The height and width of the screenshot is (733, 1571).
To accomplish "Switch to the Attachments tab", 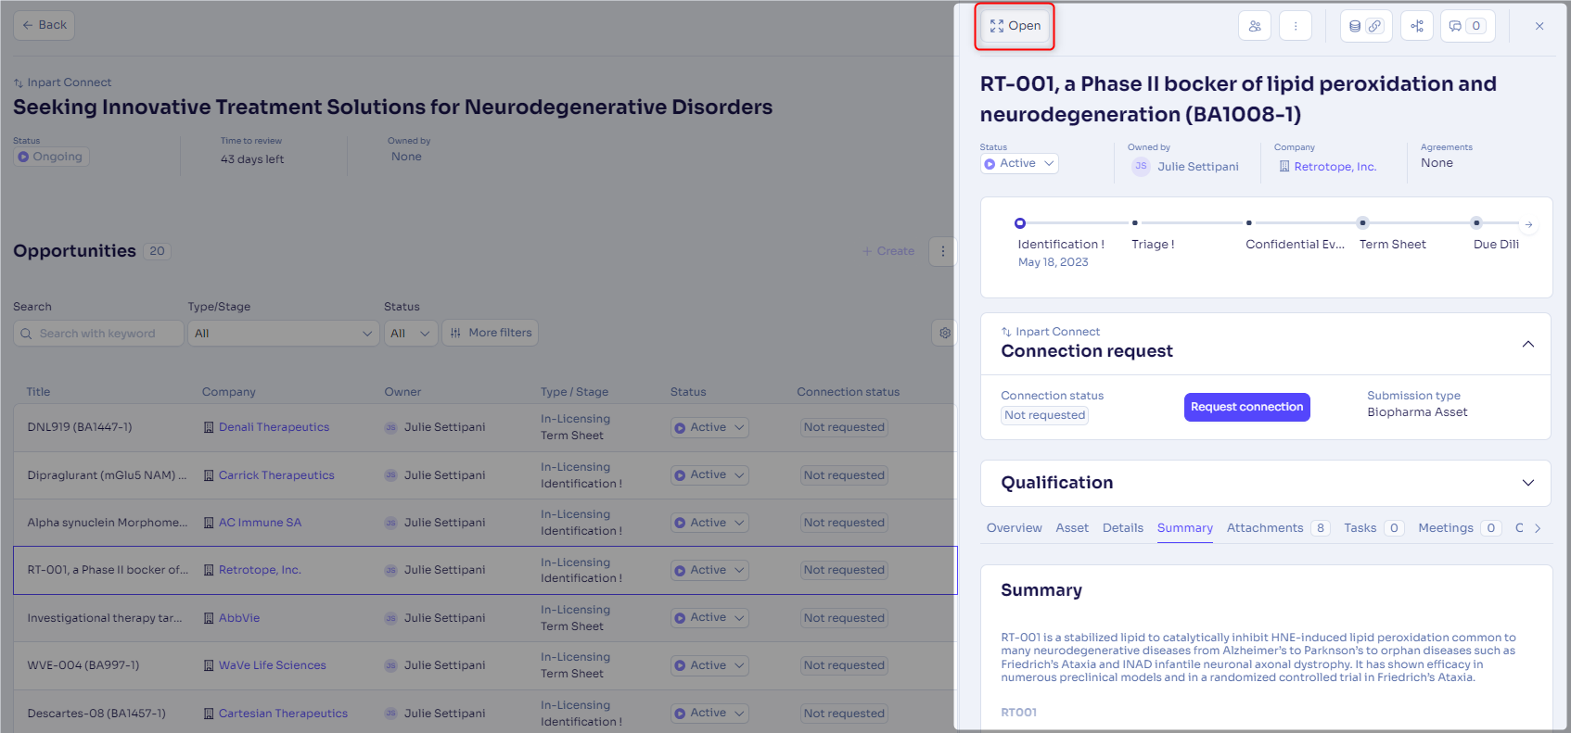I will pyautogui.click(x=1264, y=528).
